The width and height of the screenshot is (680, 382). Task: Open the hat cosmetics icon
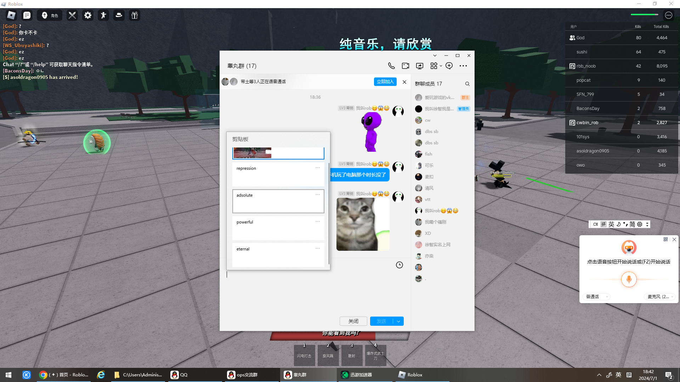click(119, 15)
